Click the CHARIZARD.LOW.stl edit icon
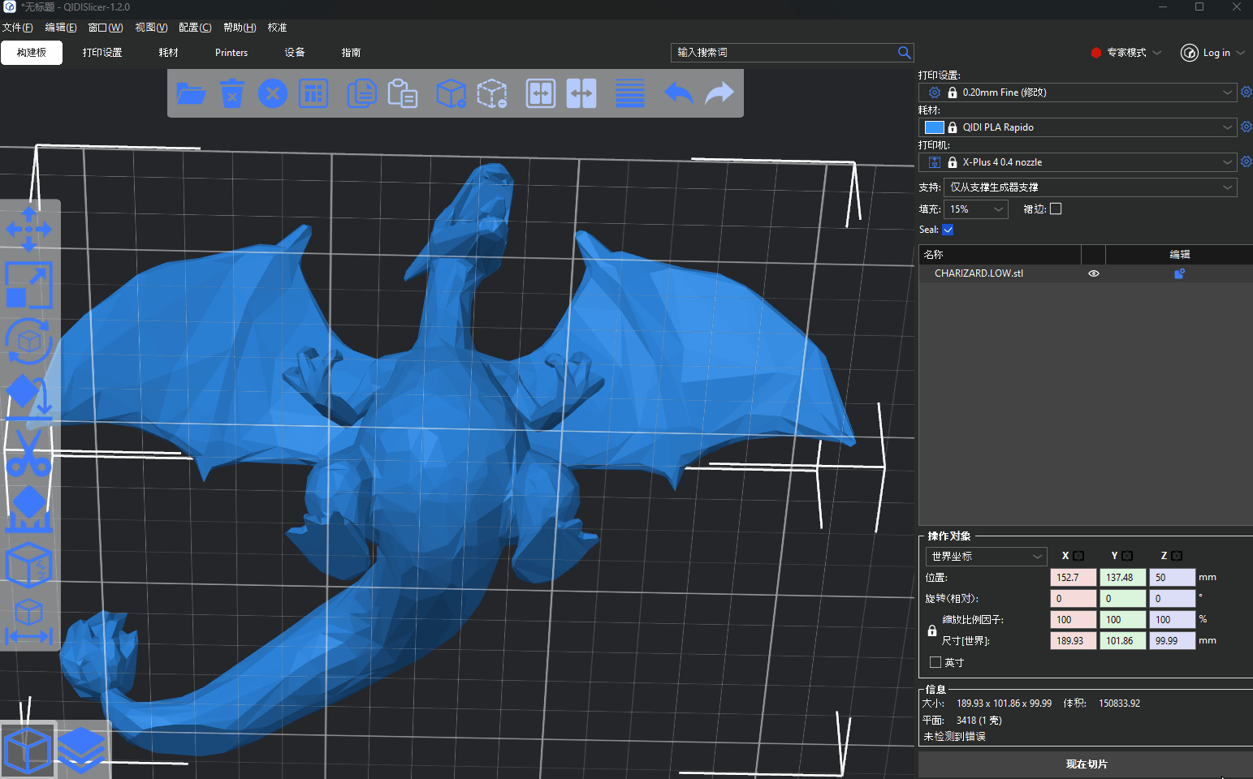The image size is (1253, 779). click(x=1179, y=273)
